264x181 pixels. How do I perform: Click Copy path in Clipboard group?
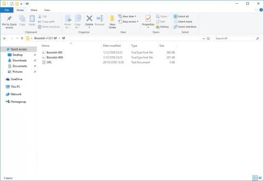pos(47,22)
